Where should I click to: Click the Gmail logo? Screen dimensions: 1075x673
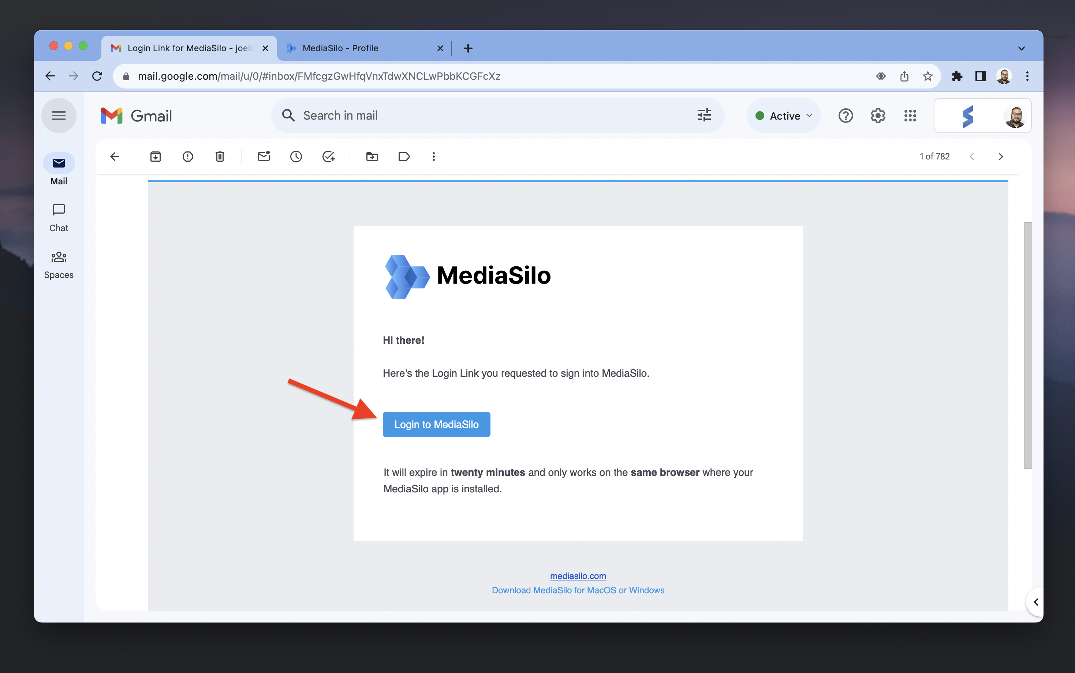click(x=136, y=116)
